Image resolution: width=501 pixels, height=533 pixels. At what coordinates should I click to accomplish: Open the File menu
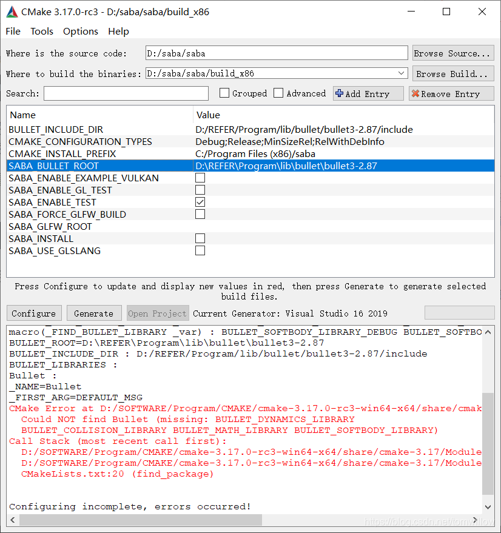click(x=13, y=32)
